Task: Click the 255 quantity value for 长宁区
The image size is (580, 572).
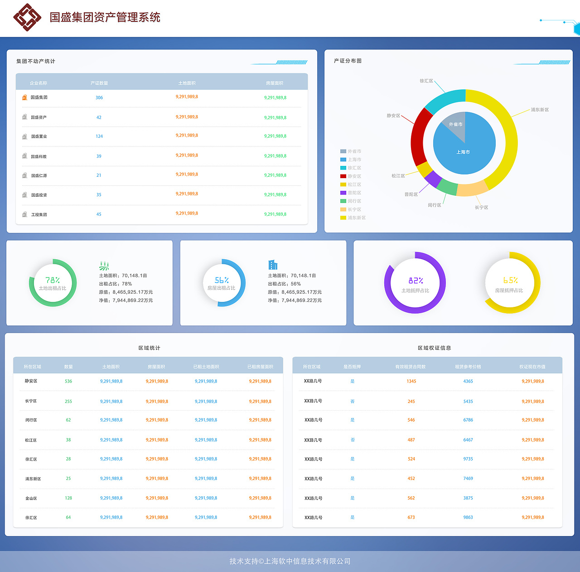Action: tap(68, 401)
